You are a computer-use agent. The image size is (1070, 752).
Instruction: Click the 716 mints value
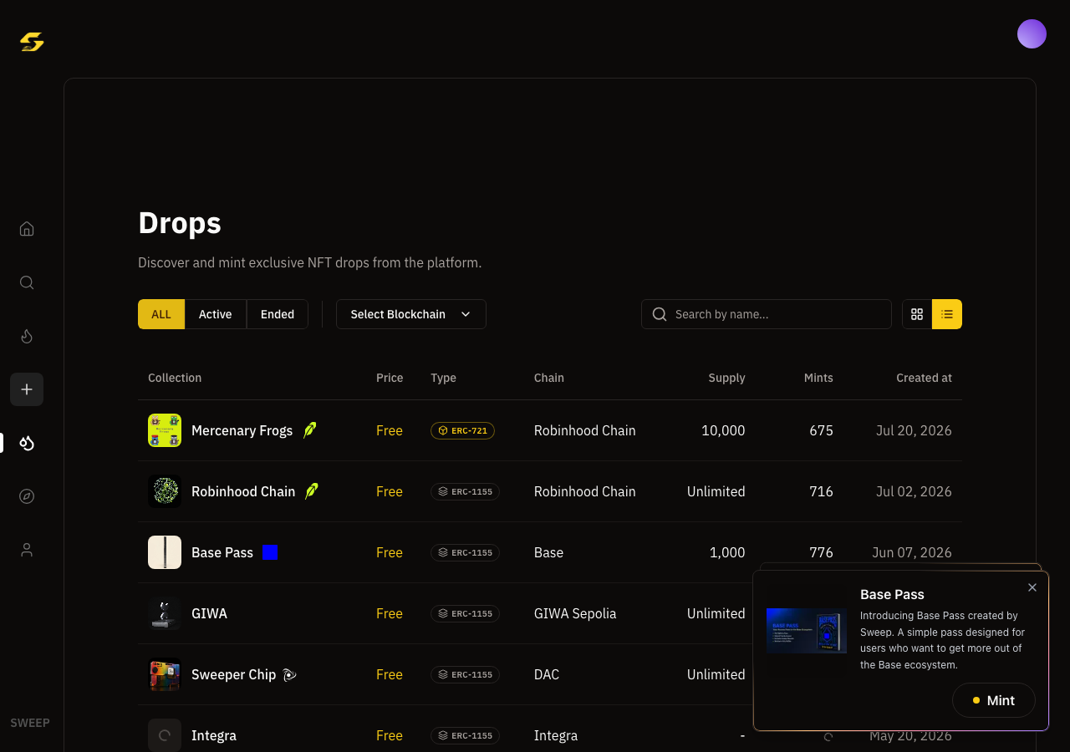coord(821,491)
